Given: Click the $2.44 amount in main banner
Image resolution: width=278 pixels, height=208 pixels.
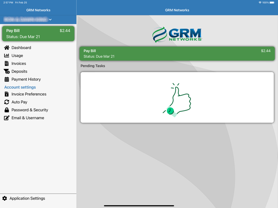Looking at the screenshot, I should tap(266, 51).
